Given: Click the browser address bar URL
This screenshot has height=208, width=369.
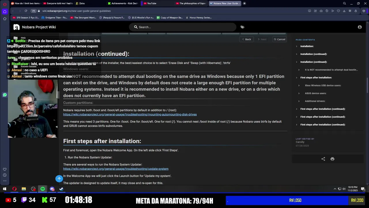Looking at the screenshot, I should click(76, 11).
